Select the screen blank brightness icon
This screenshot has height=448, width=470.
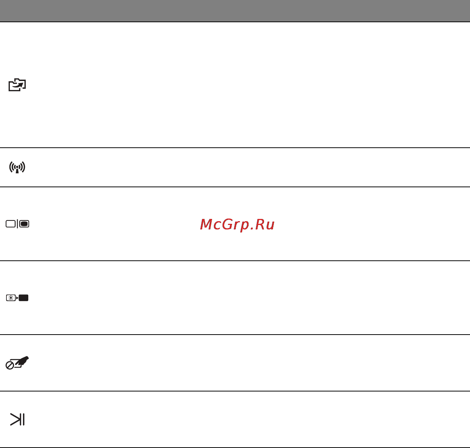17,298
